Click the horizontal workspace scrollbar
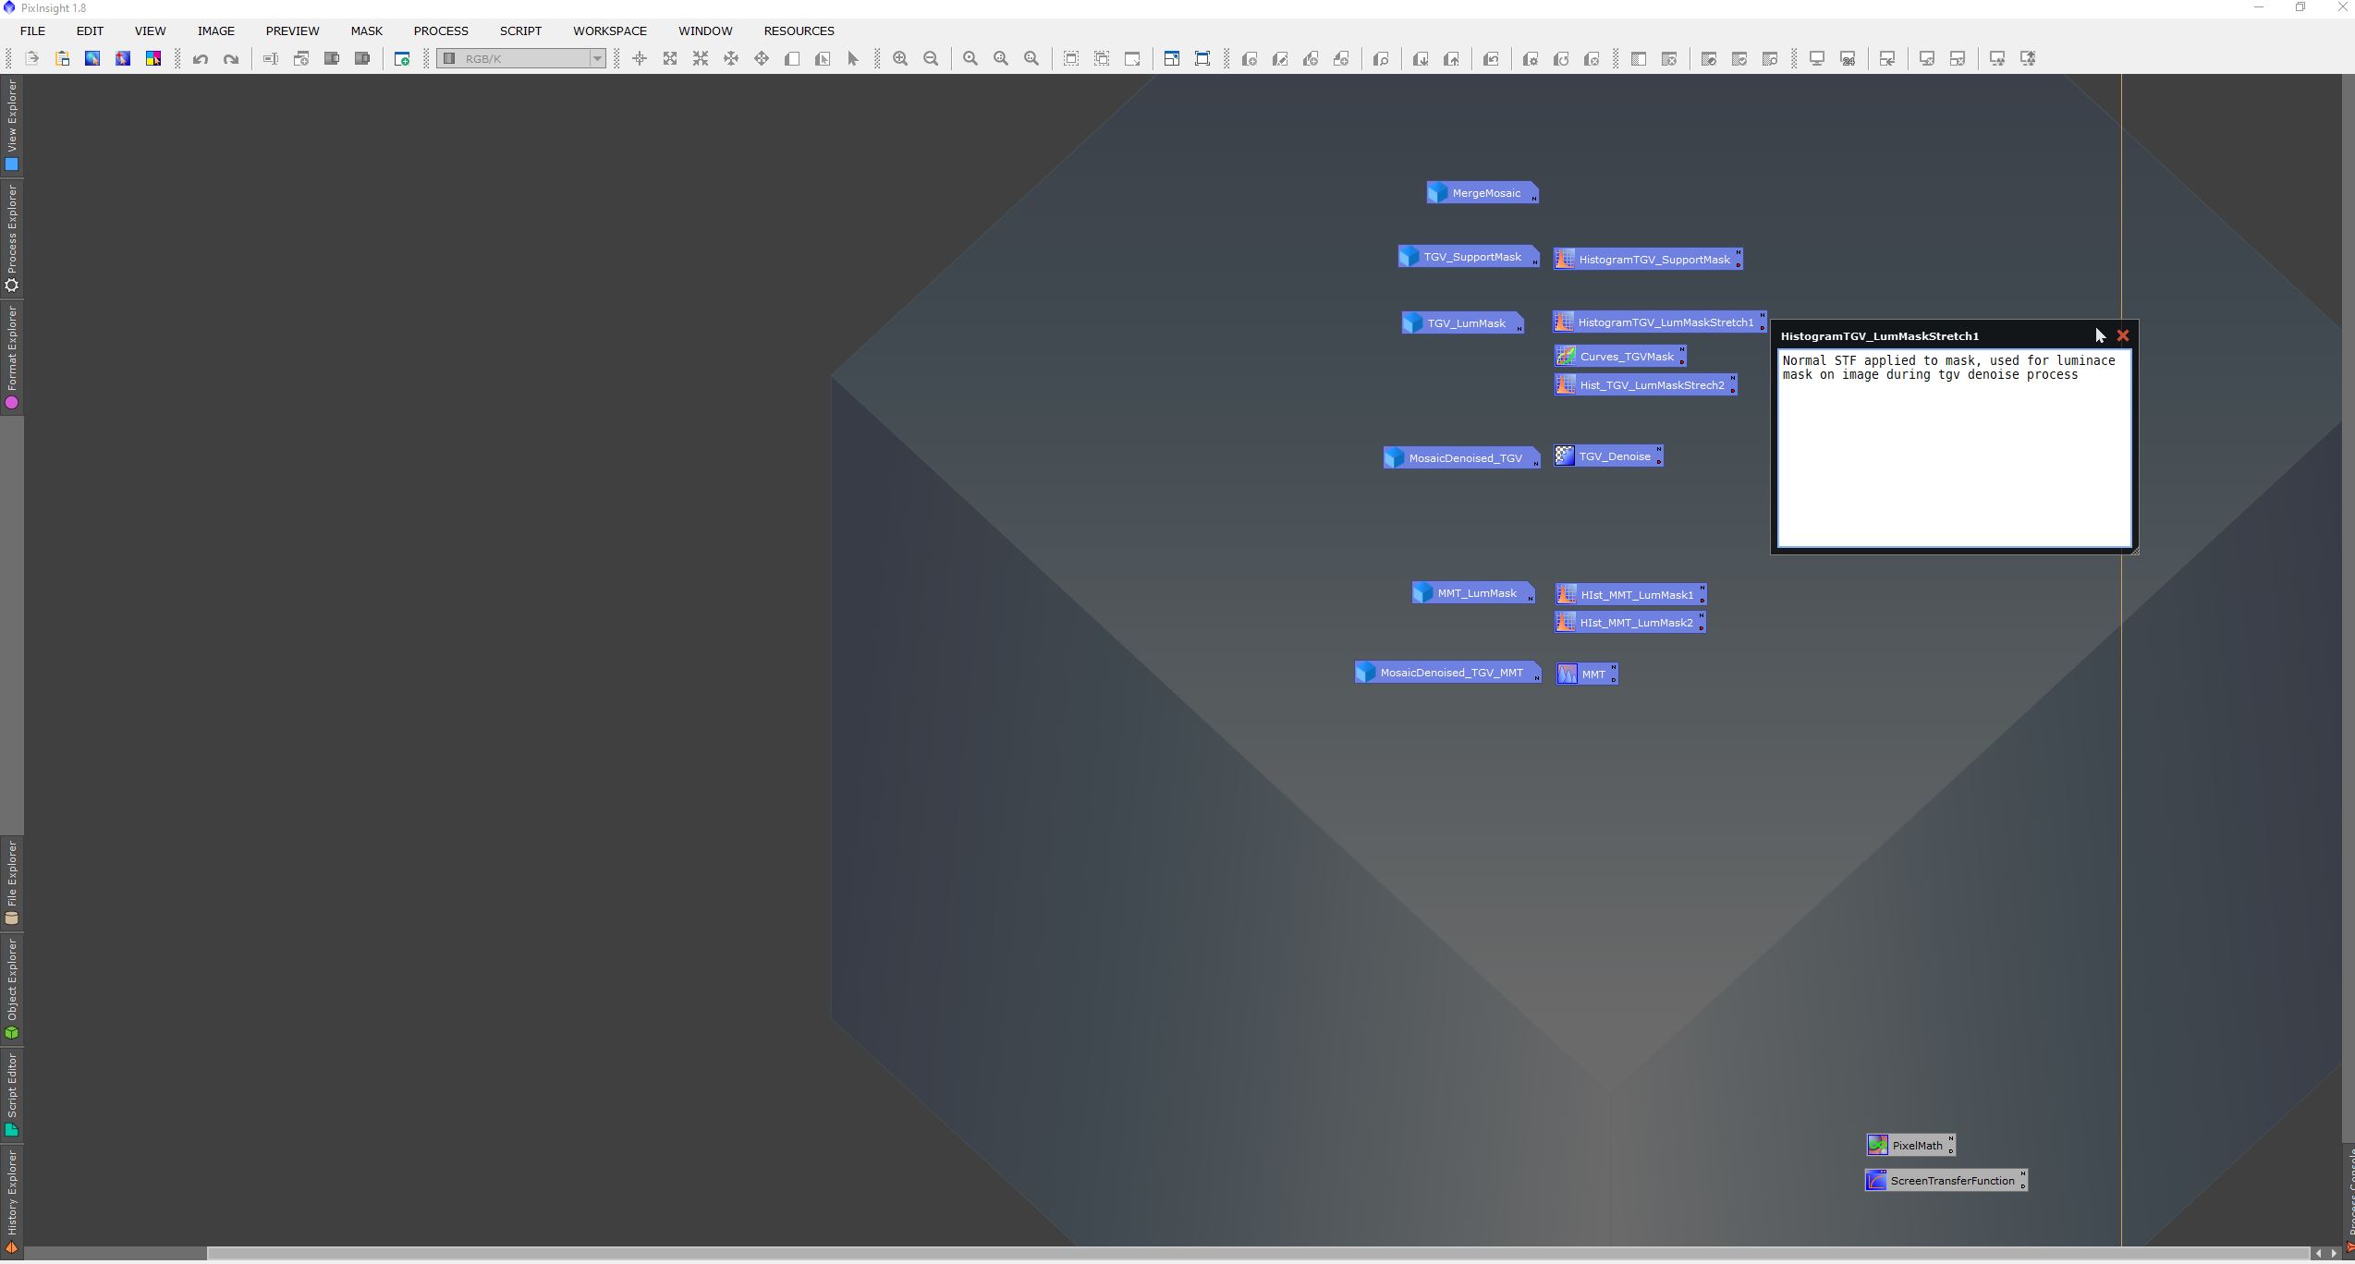Image resolution: width=2355 pixels, height=1264 pixels. tap(1257, 1254)
